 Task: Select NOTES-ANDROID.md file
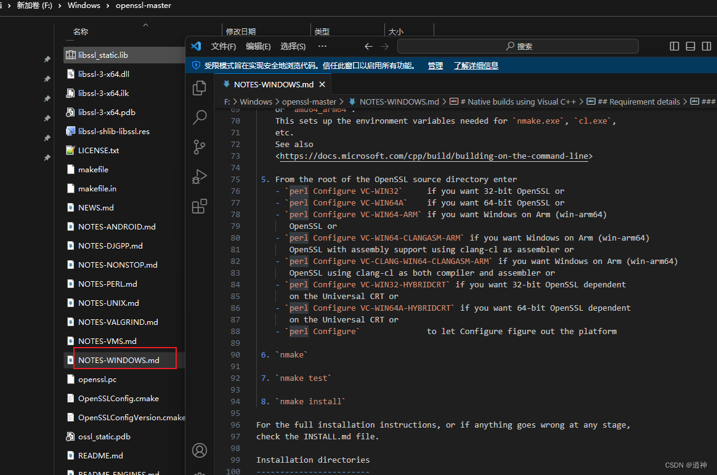click(x=116, y=227)
